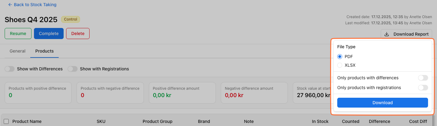
Task: Click the Resume button
Action: point(18,33)
